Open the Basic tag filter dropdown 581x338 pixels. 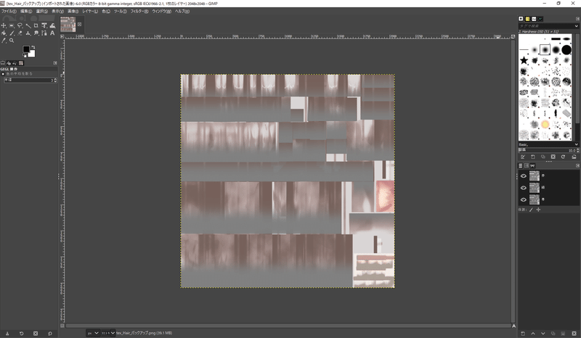(x=576, y=144)
